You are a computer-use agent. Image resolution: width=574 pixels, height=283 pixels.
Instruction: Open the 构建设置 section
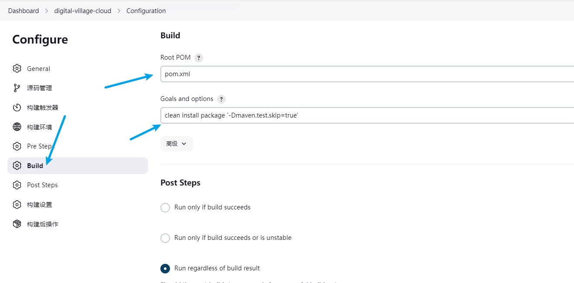tap(39, 205)
